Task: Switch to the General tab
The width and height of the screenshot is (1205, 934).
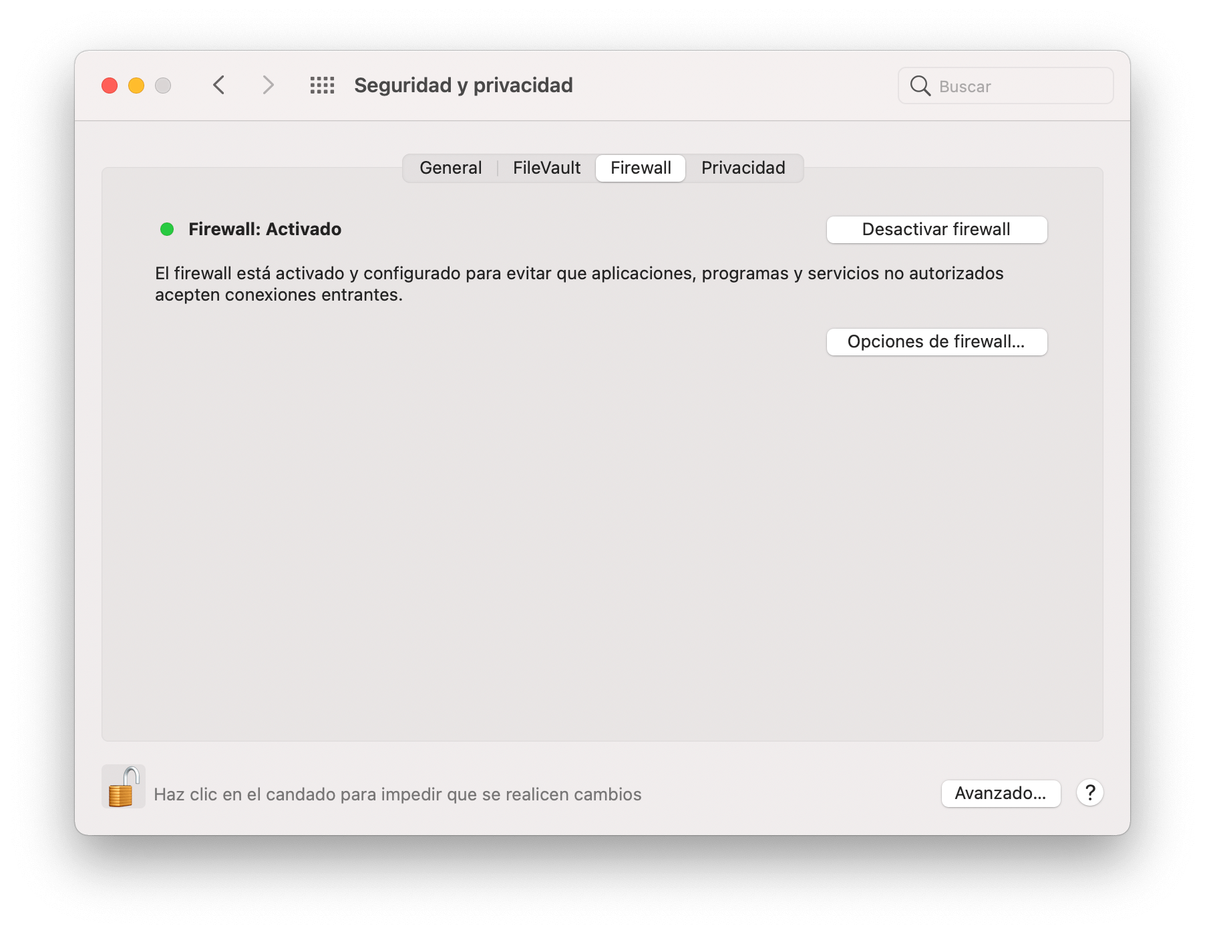Action: [x=450, y=168]
